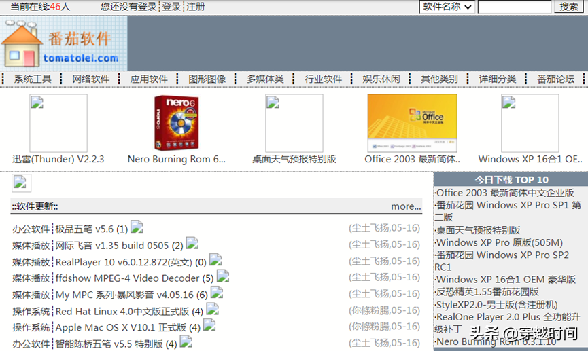
Task: Click the broken thumbnail above 迅雷(Thunder)
Action: pos(58,123)
